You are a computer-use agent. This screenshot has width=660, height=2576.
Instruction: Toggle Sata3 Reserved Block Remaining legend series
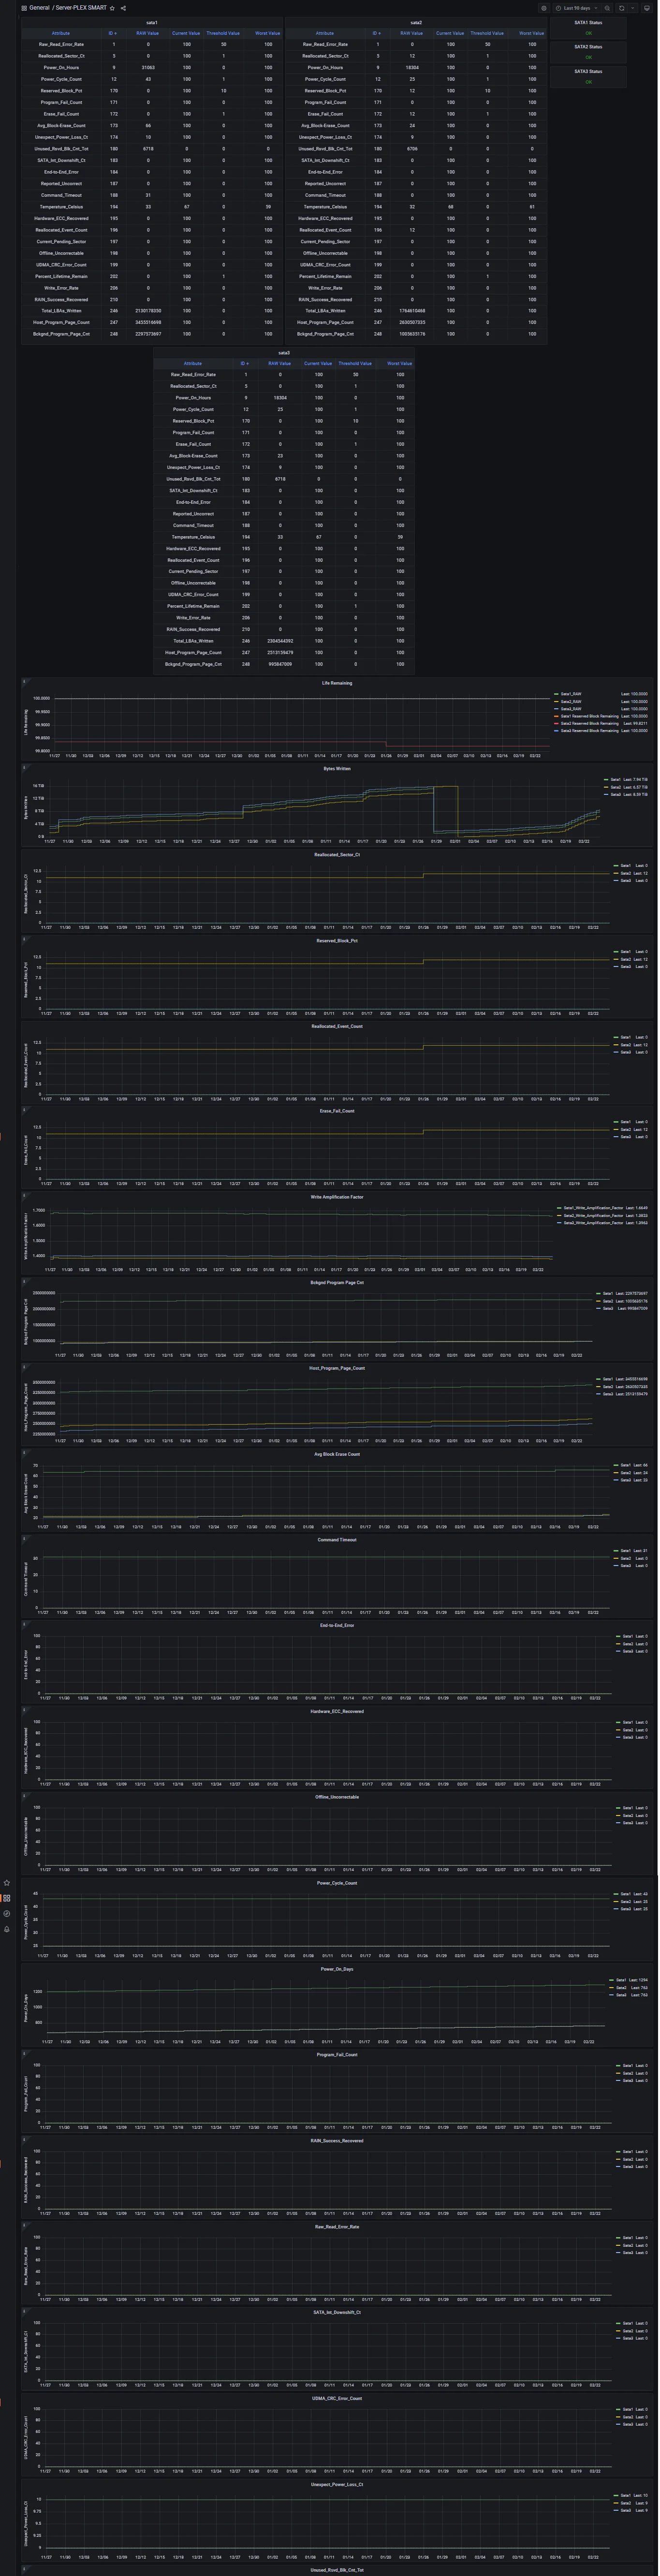[x=589, y=731]
